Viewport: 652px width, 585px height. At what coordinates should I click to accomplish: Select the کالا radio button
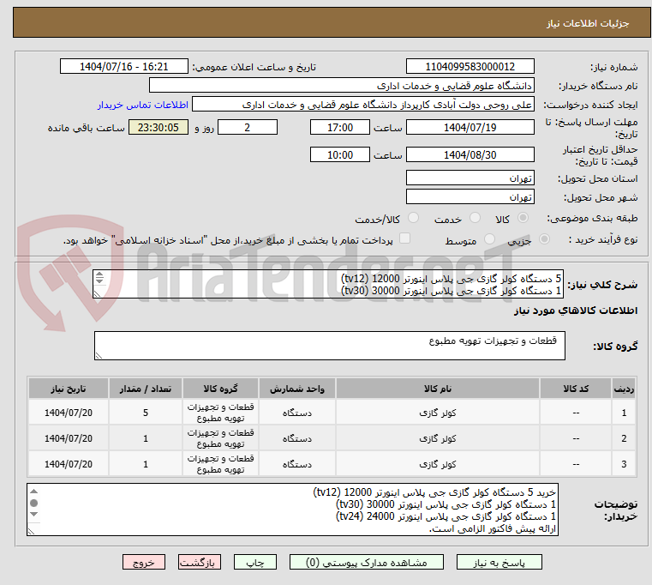[523, 218]
